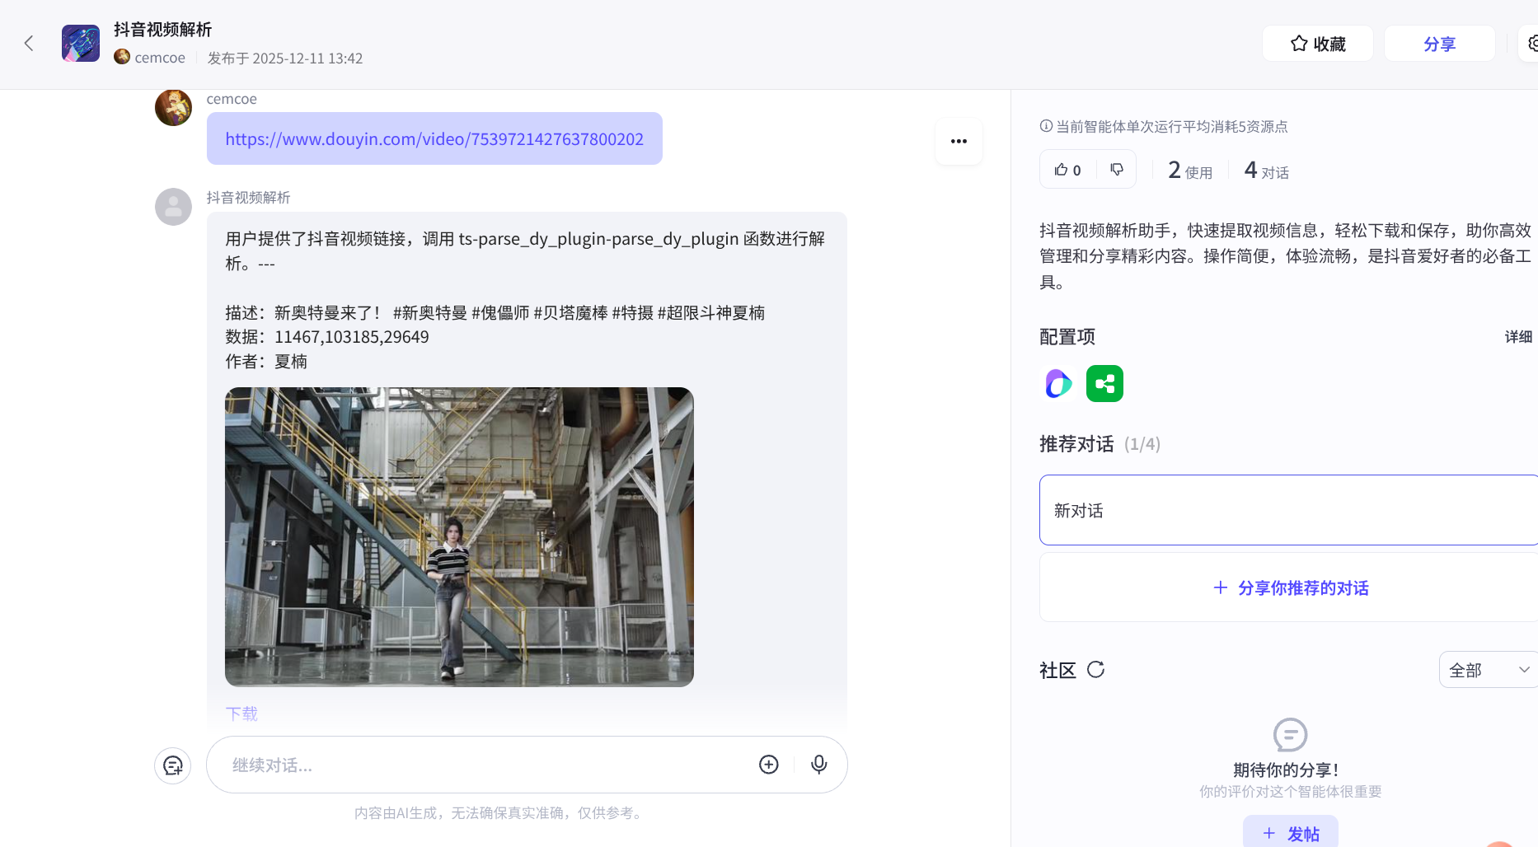Open the blue plugin icon under 配置项

pyautogui.click(x=1057, y=383)
